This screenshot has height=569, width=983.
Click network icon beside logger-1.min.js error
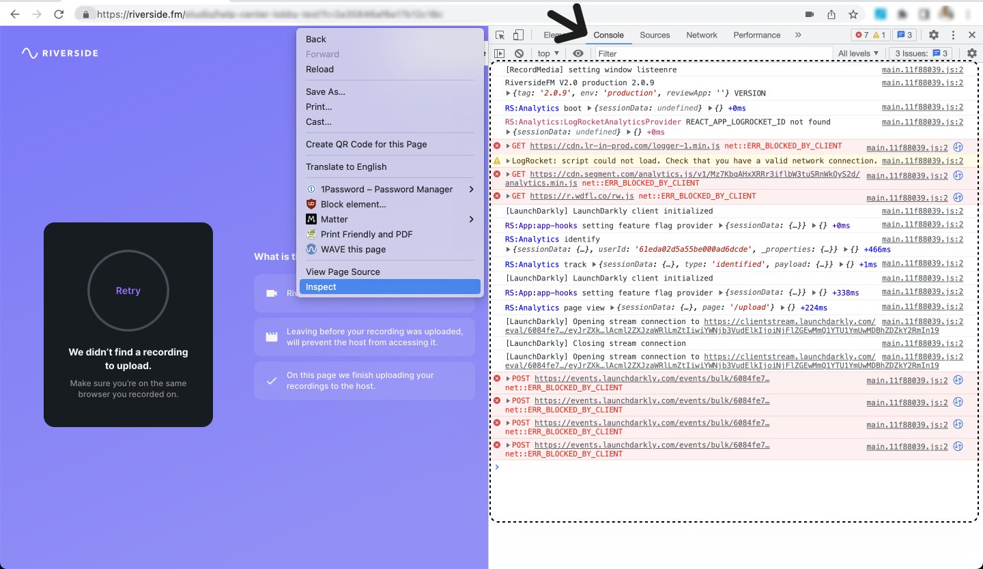pos(958,147)
